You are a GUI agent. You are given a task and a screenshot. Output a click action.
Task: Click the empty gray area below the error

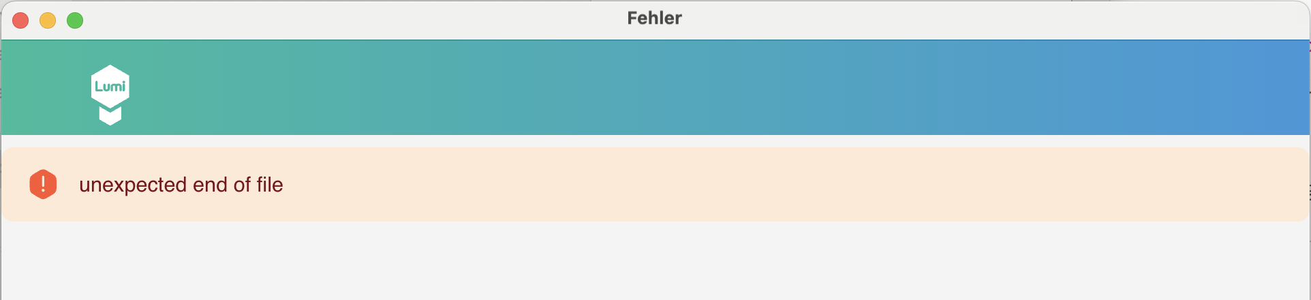(x=654, y=262)
